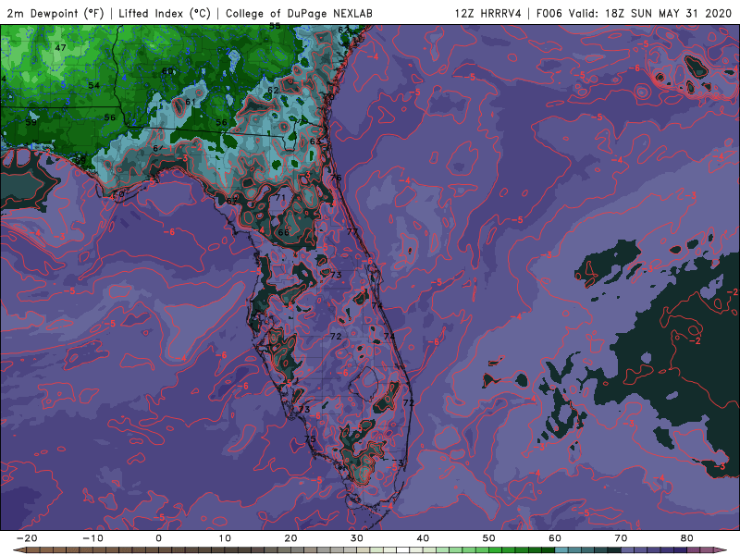Click the dewpoint value 47 on the map
This screenshot has height=555, width=740.
(x=60, y=48)
